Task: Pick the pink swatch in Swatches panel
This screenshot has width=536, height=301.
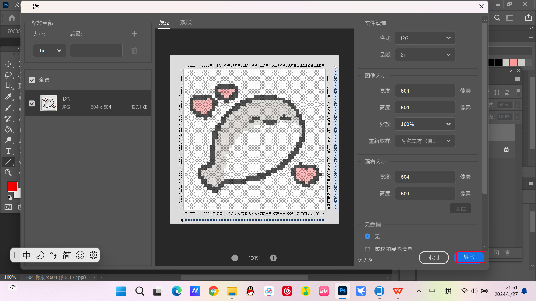Action: click(x=514, y=63)
